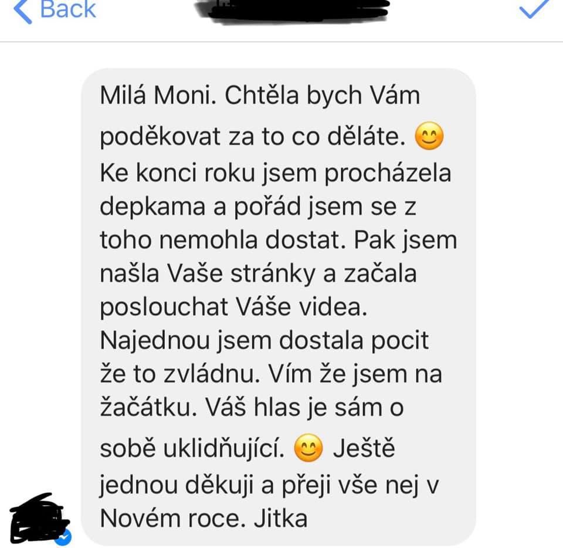Click the word "uklidňující"
The width and height of the screenshot is (563, 548).
click(x=225, y=449)
